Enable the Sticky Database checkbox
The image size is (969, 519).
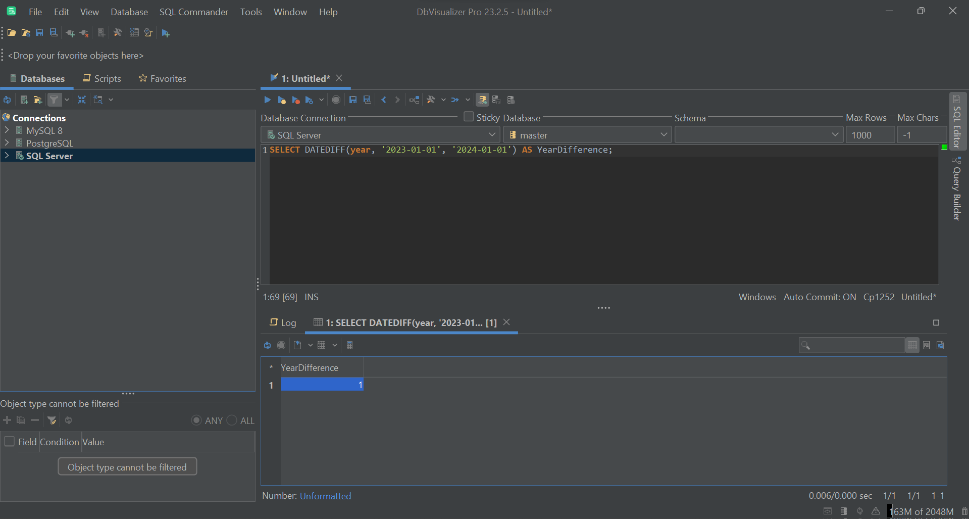469,117
